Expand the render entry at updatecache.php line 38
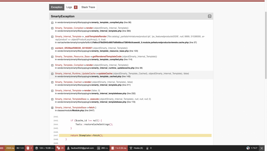 click(52, 65)
